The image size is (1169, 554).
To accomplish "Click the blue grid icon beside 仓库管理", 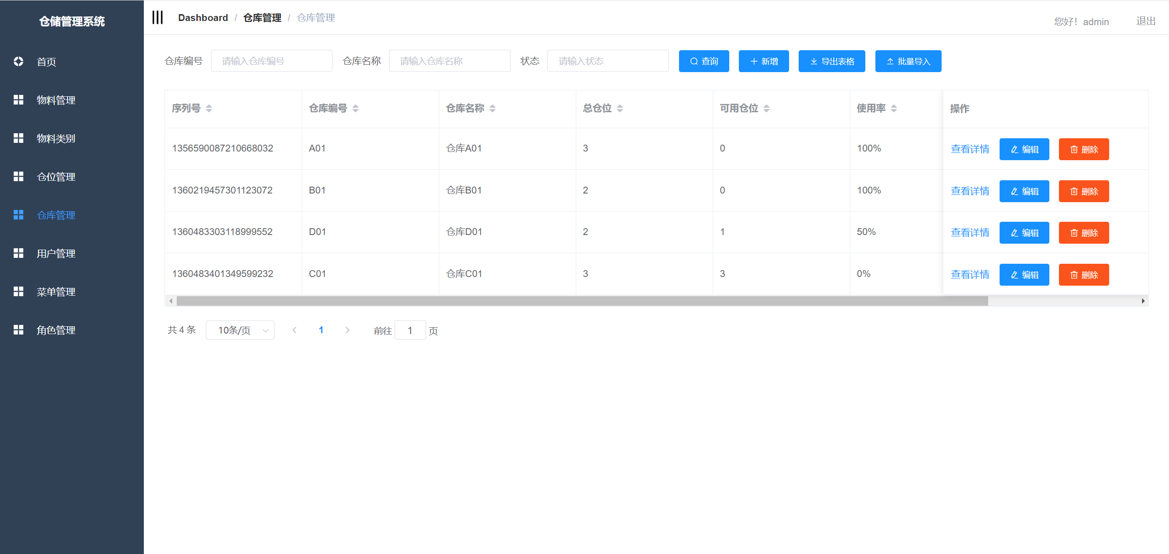I will click(19, 214).
